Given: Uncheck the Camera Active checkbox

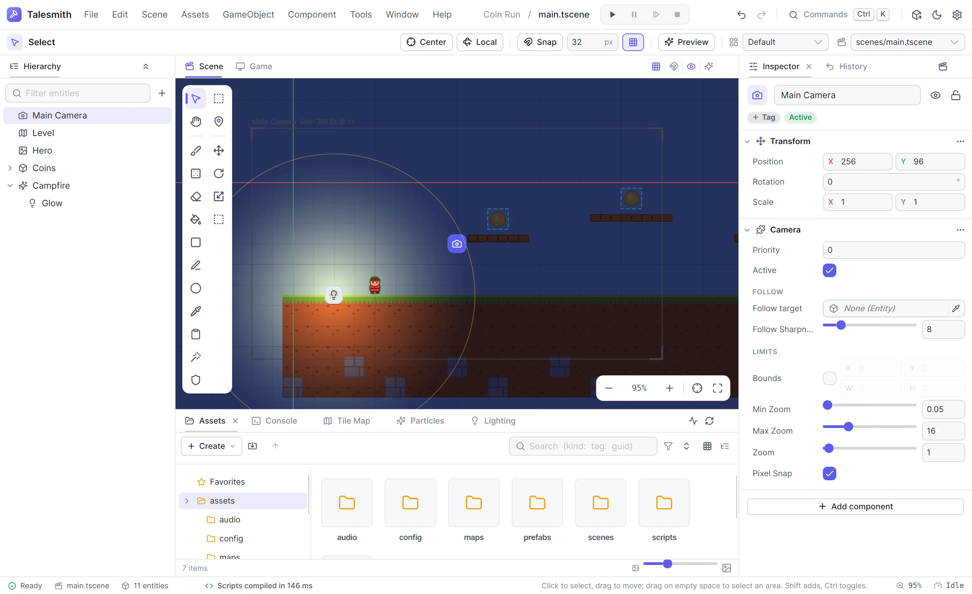Looking at the screenshot, I should point(829,270).
